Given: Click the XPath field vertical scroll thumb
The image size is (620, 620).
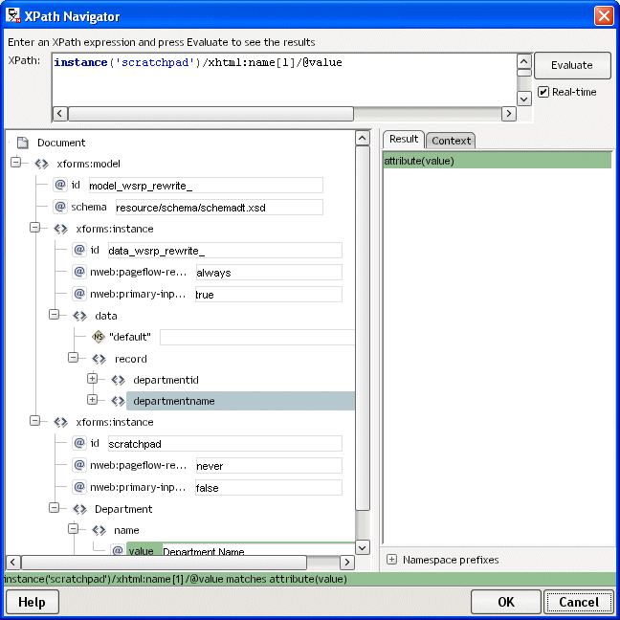Looking at the screenshot, I should tap(524, 73).
